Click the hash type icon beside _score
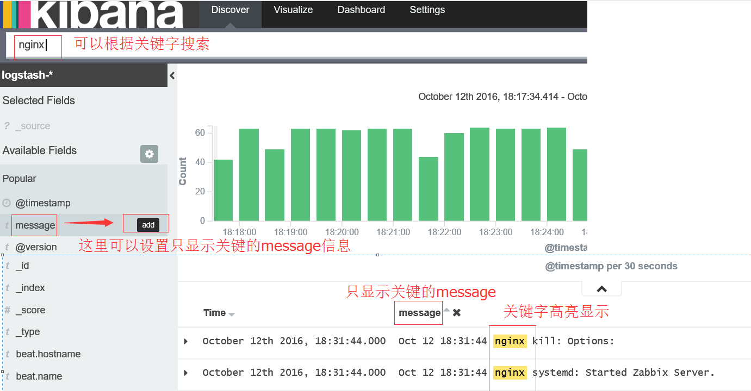751x391 pixels. pos(7,310)
